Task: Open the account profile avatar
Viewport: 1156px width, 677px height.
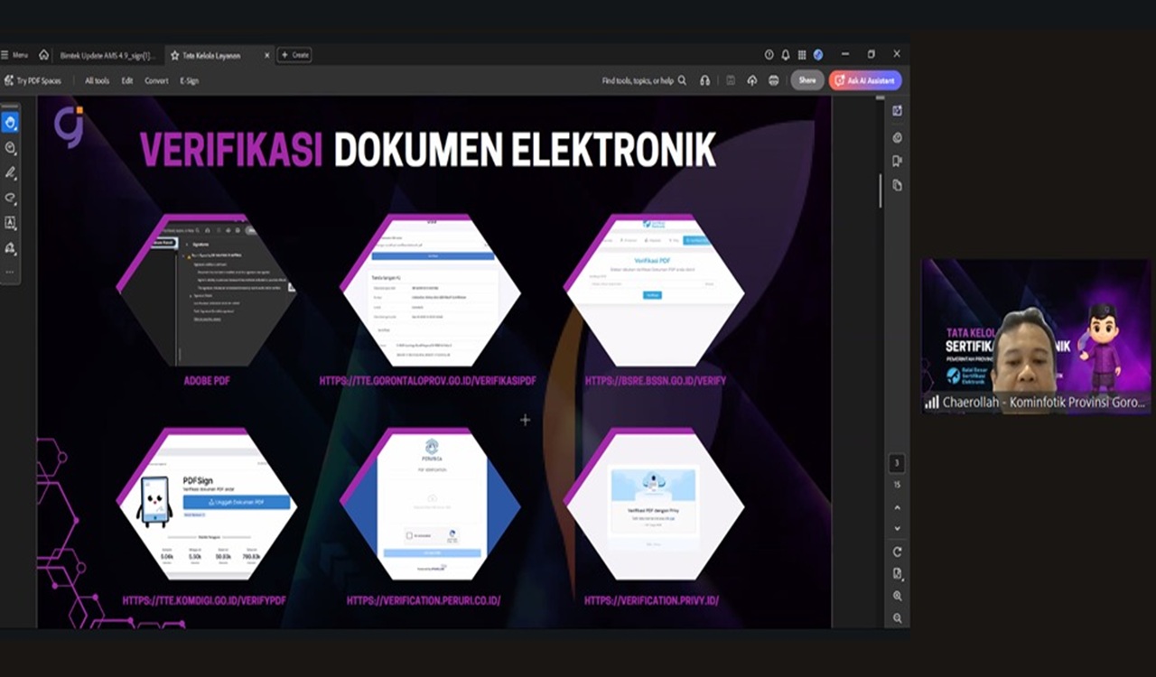Action: point(818,54)
